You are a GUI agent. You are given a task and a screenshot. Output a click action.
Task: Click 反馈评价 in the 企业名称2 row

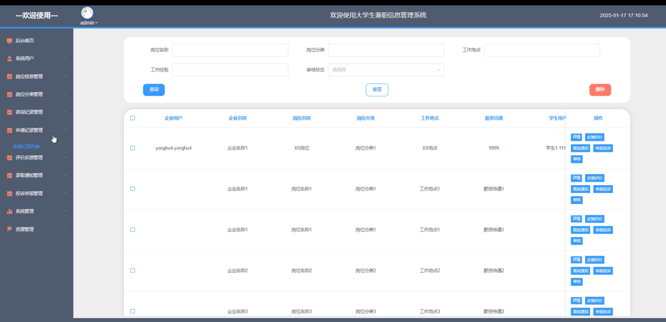(x=595, y=259)
